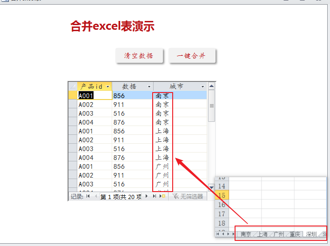Select the 上海 sheet tab
This screenshot has height=246, width=330.
pos(263,234)
